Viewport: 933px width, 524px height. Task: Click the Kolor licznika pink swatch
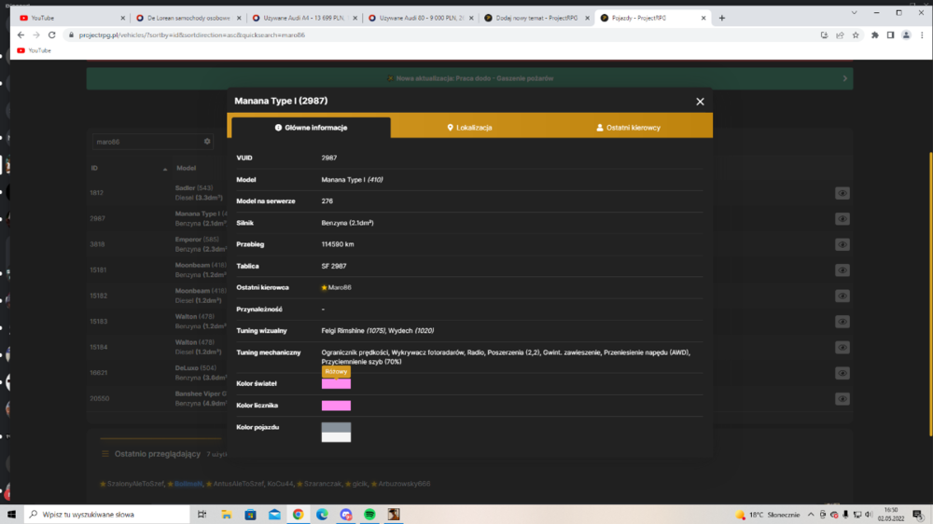[336, 406]
